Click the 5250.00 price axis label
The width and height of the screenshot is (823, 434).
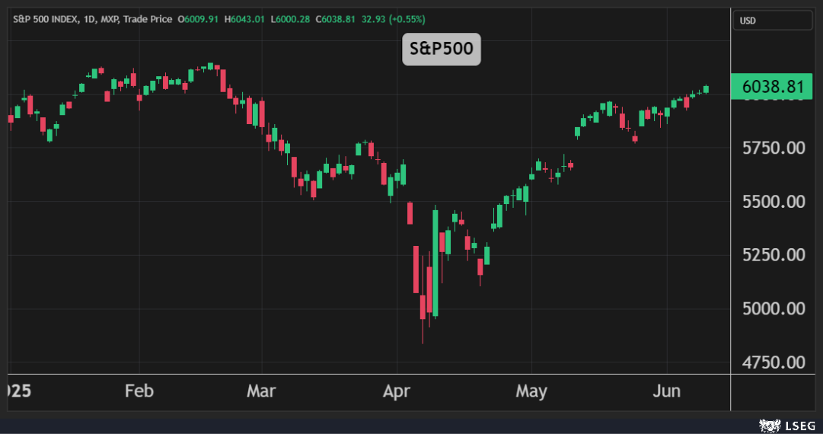774,255
